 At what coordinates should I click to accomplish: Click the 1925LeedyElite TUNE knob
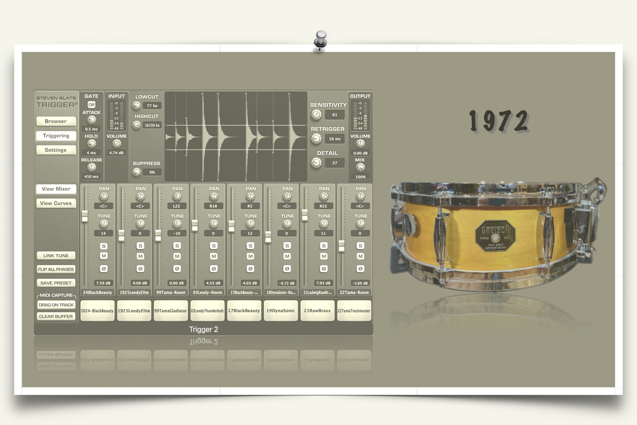140,224
